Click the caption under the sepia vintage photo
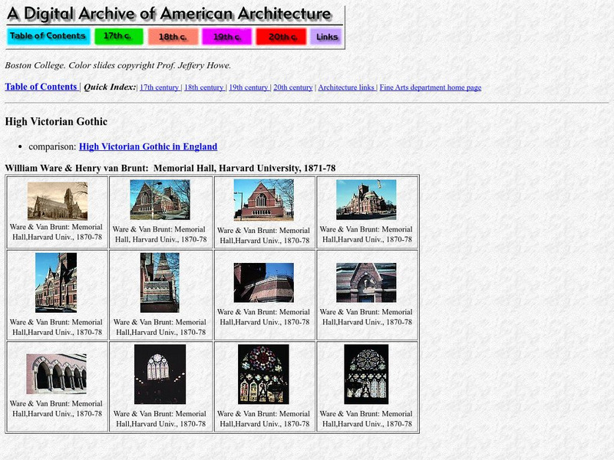614x460 pixels. click(x=57, y=232)
